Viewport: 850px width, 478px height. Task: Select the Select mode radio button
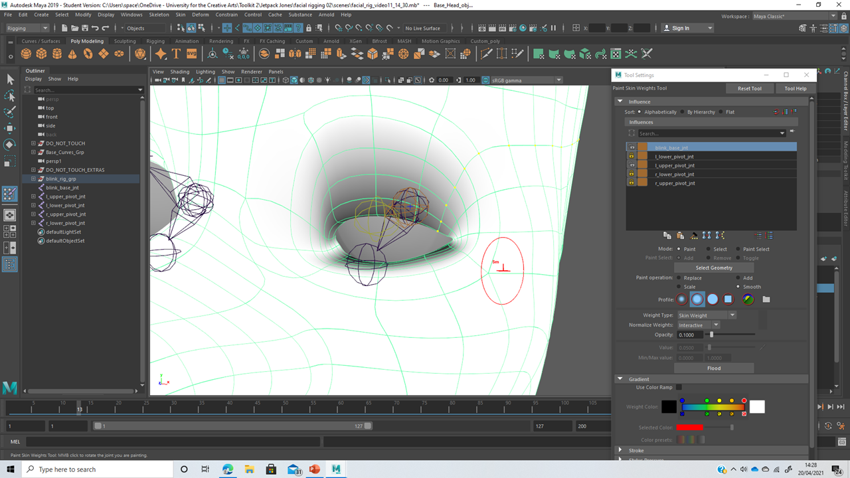[x=709, y=249]
